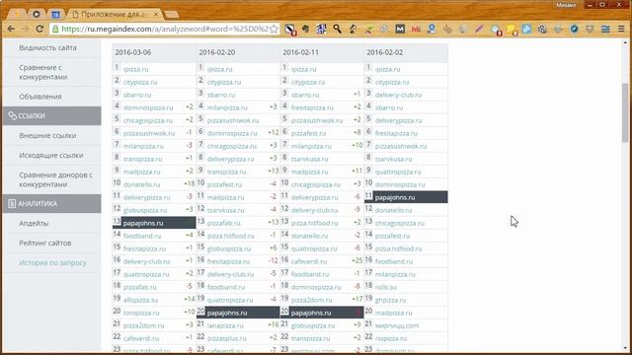Open a new browser tab
632x355 pixels.
[x=171, y=15]
